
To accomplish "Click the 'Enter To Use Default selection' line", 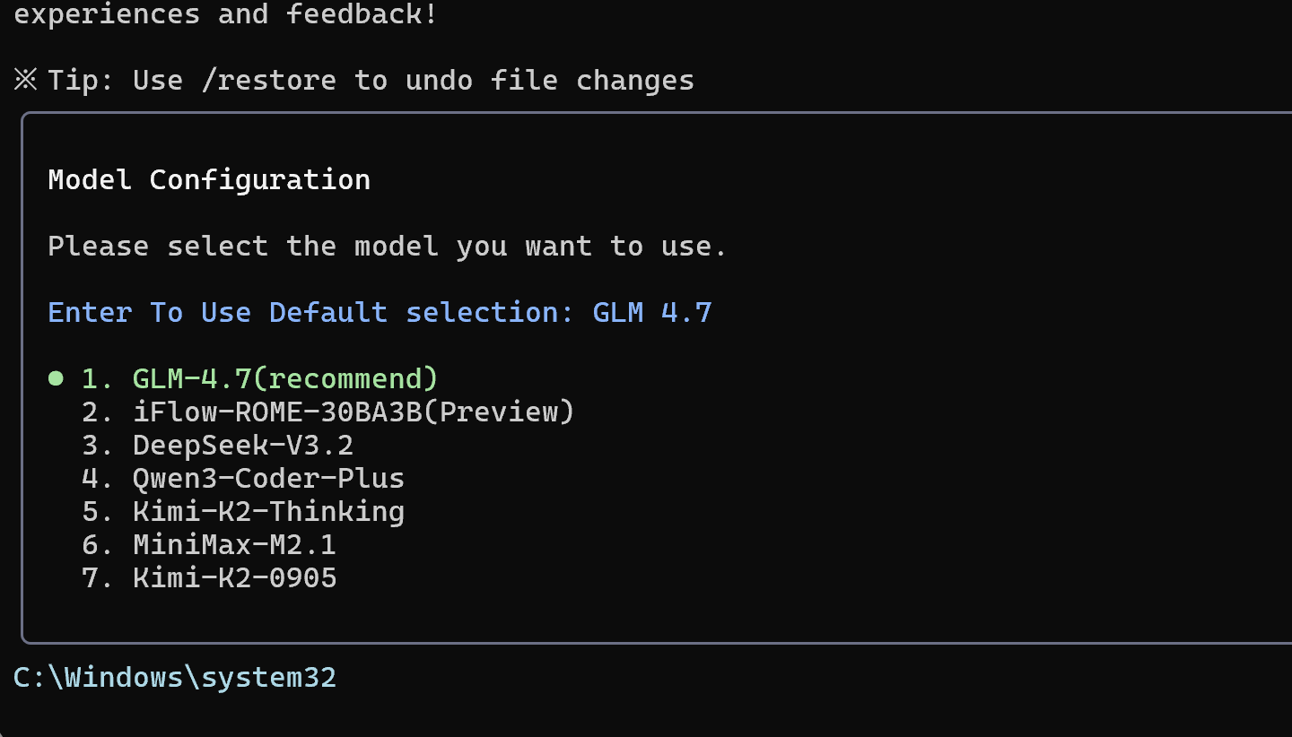I will (x=380, y=312).
